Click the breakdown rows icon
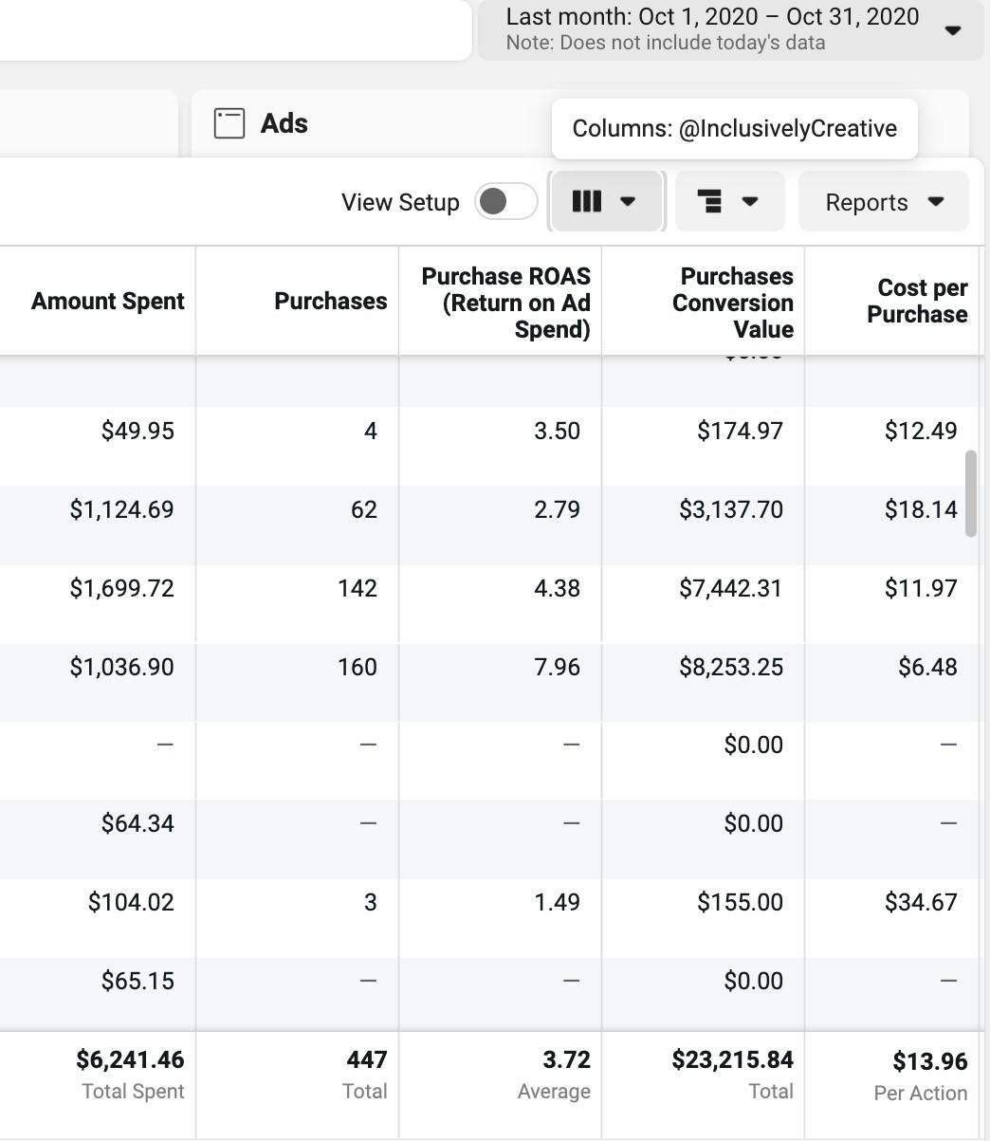The image size is (990, 1141). 709,201
